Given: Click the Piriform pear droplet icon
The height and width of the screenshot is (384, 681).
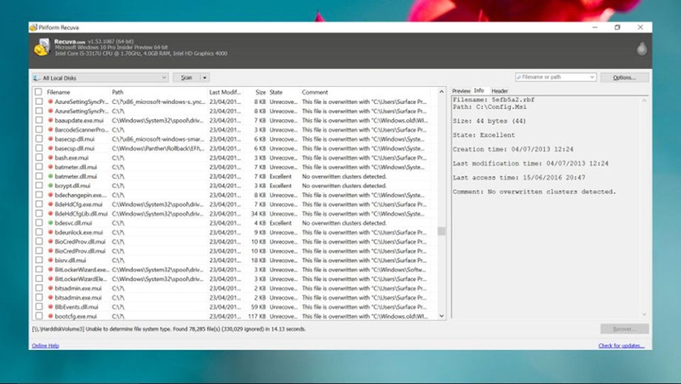Looking at the screenshot, I should point(642,49).
